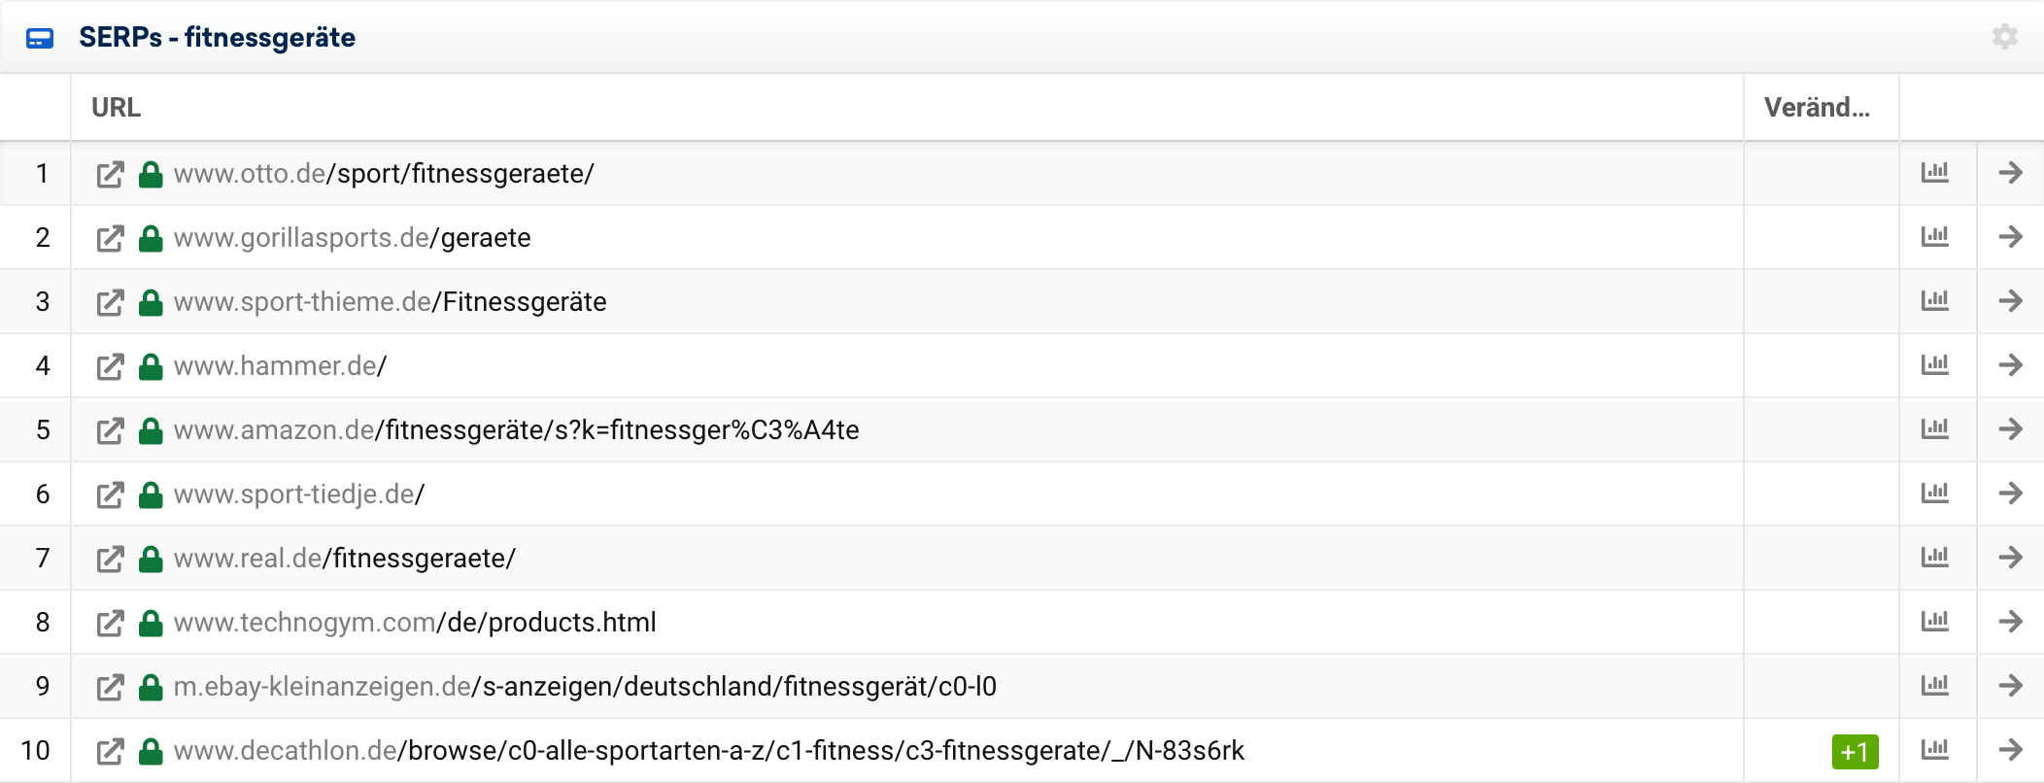
Task: Open external link icon for hammer.de
Action: point(110,366)
